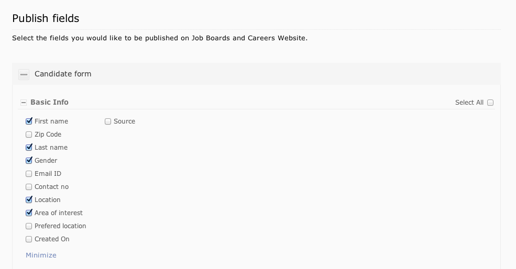Tick the Email ID checkbox
Screen dimensions: 516x269
(29, 174)
